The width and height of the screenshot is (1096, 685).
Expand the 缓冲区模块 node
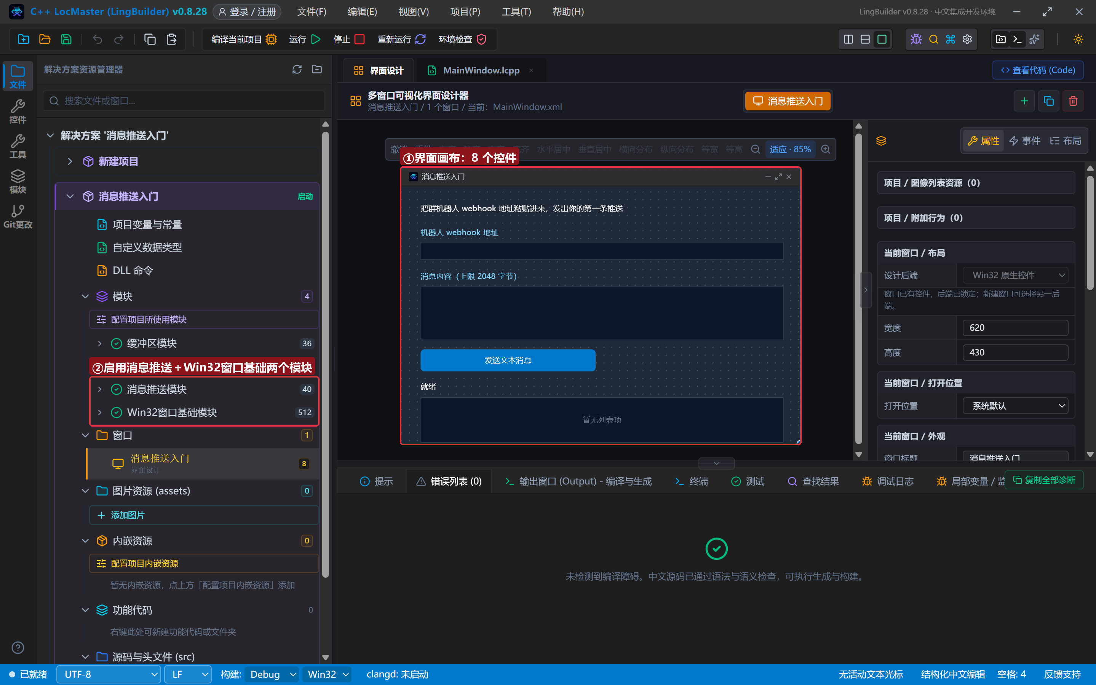(100, 343)
